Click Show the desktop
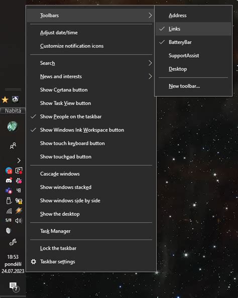This screenshot has height=298, width=238. pyautogui.click(x=91, y=214)
